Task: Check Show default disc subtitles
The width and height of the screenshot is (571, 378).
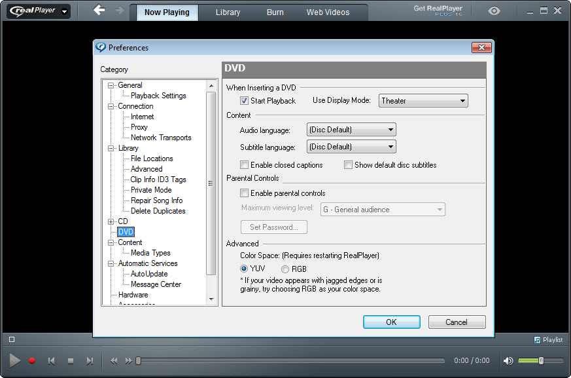Action: point(348,165)
